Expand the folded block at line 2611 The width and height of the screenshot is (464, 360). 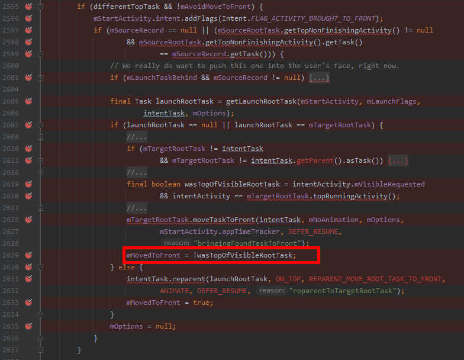pyautogui.click(x=40, y=160)
